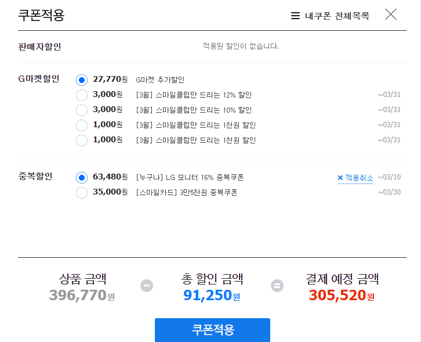Click the G마켓 추가할인 label text

pyautogui.click(x=160, y=80)
